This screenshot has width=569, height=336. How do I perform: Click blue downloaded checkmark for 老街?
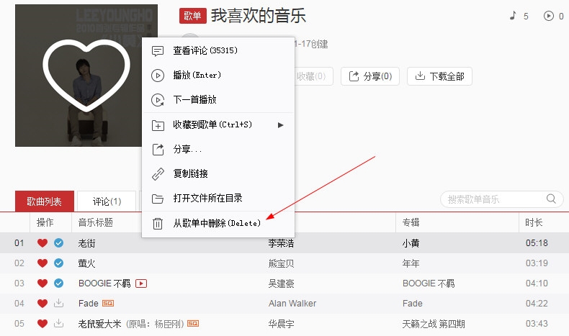58,243
